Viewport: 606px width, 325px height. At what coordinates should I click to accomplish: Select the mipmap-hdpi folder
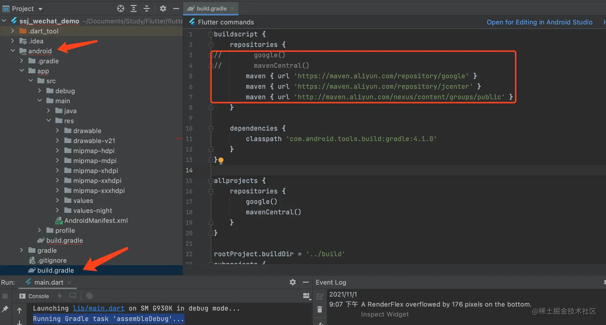click(x=94, y=151)
